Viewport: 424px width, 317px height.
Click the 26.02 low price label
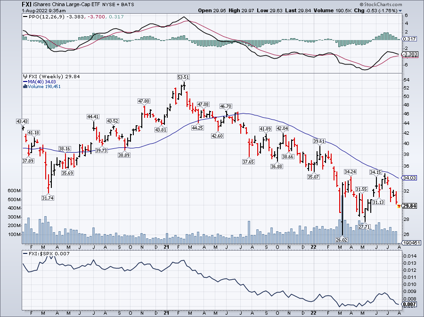342,240
